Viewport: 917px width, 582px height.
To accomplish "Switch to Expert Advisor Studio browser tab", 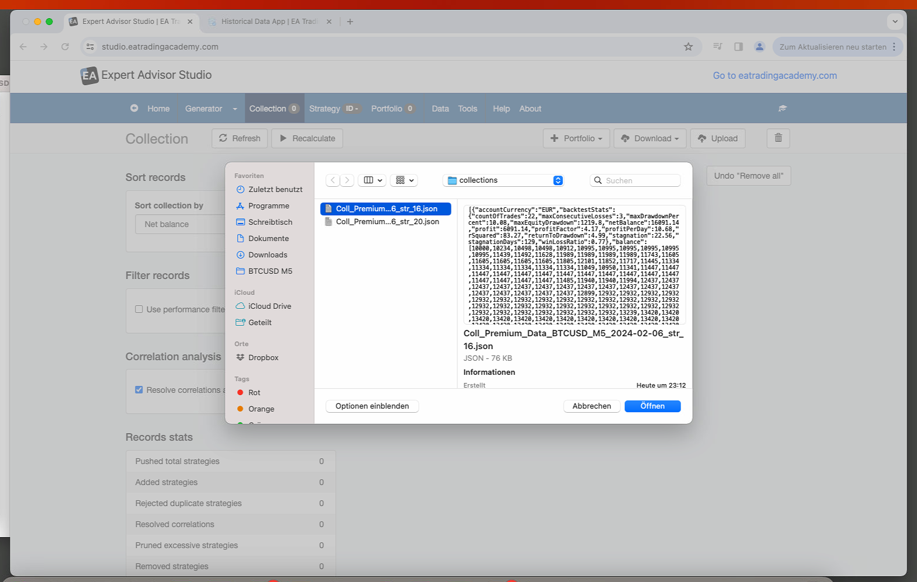I will tap(130, 22).
